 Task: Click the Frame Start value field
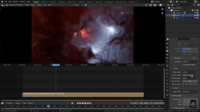190,99
